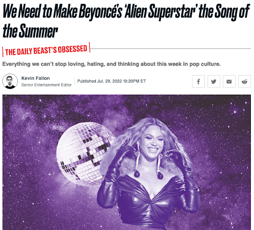Click the gray divider line beside Obsessed label

coord(171,48)
